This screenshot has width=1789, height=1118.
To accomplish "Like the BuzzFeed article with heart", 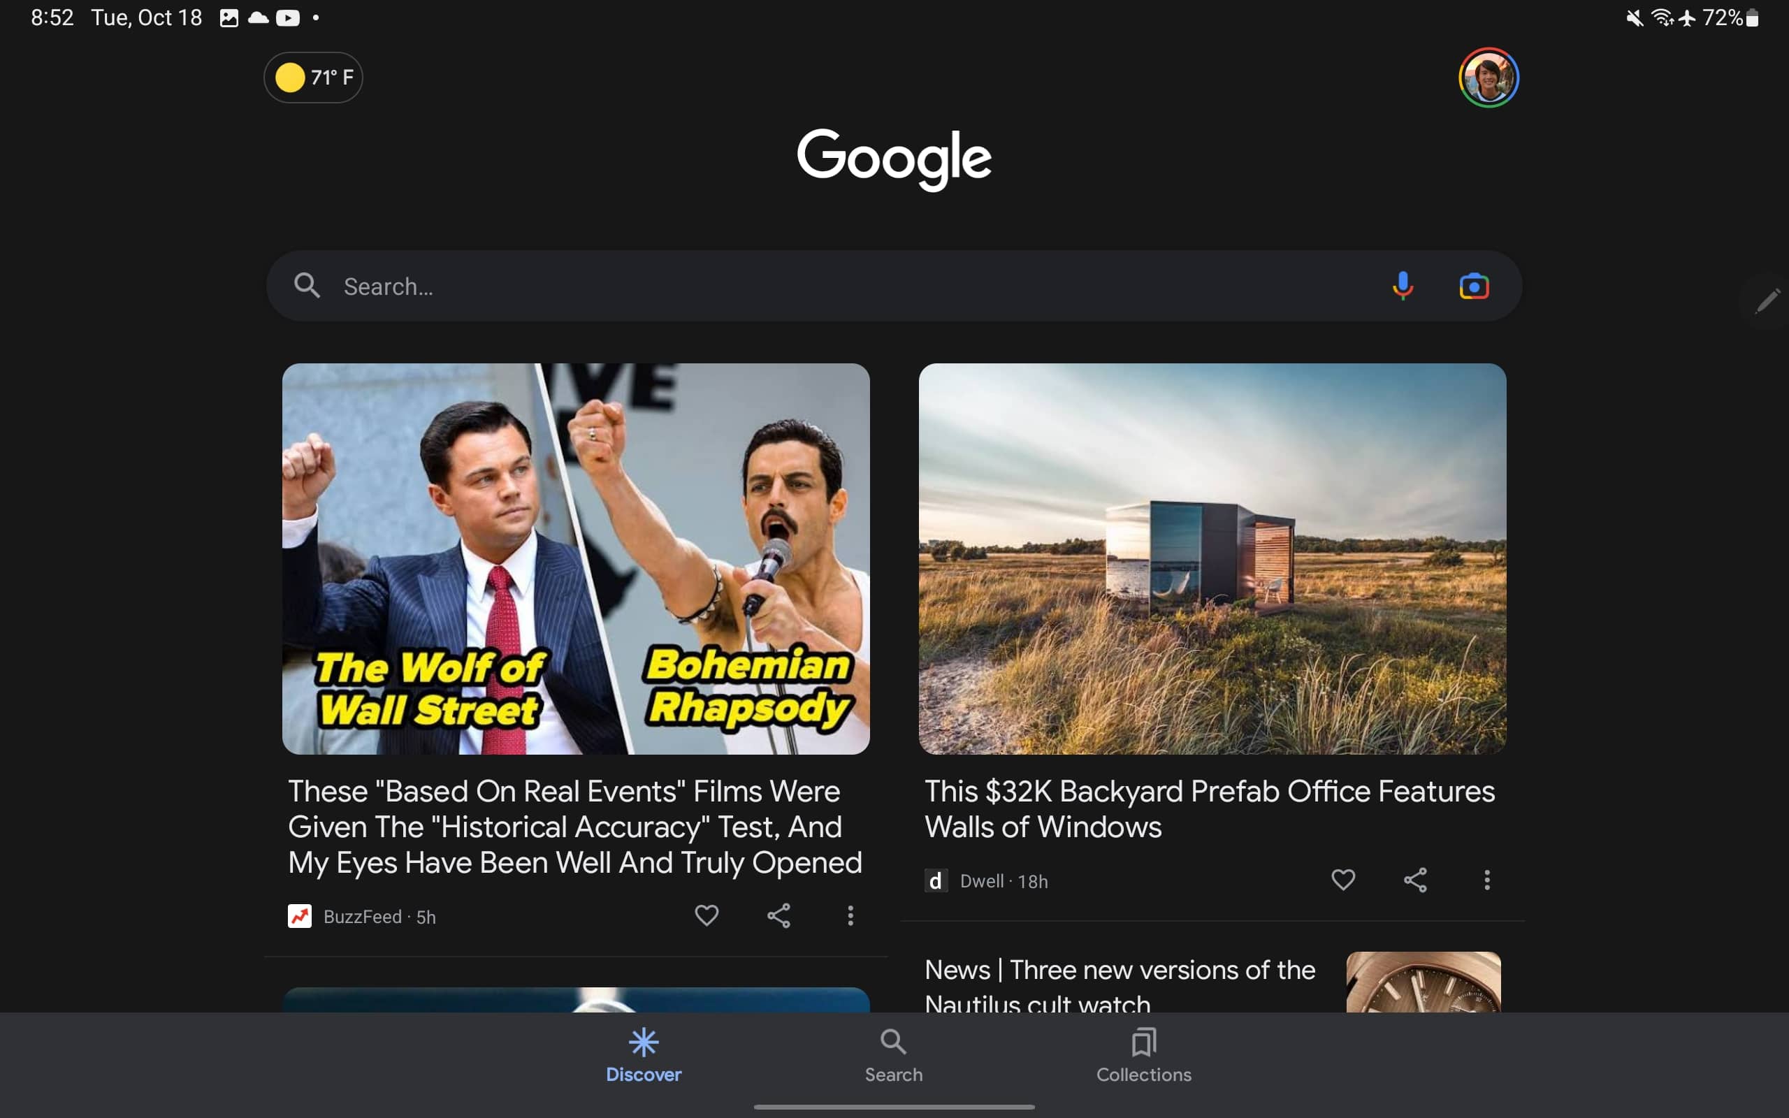I will (706, 915).
